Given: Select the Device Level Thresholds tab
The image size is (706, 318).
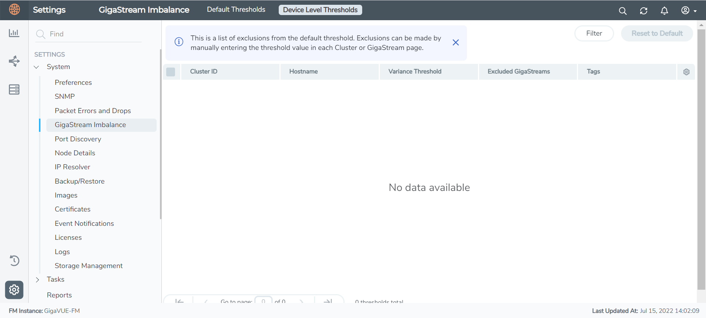Looking at the screenshot, I should click(x=320, y=10).
